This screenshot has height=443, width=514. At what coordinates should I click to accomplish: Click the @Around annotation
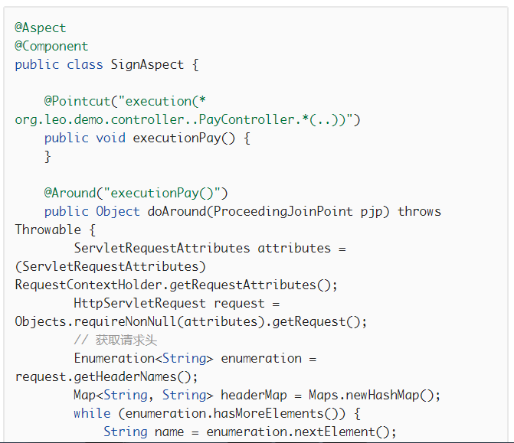(70, 193)
